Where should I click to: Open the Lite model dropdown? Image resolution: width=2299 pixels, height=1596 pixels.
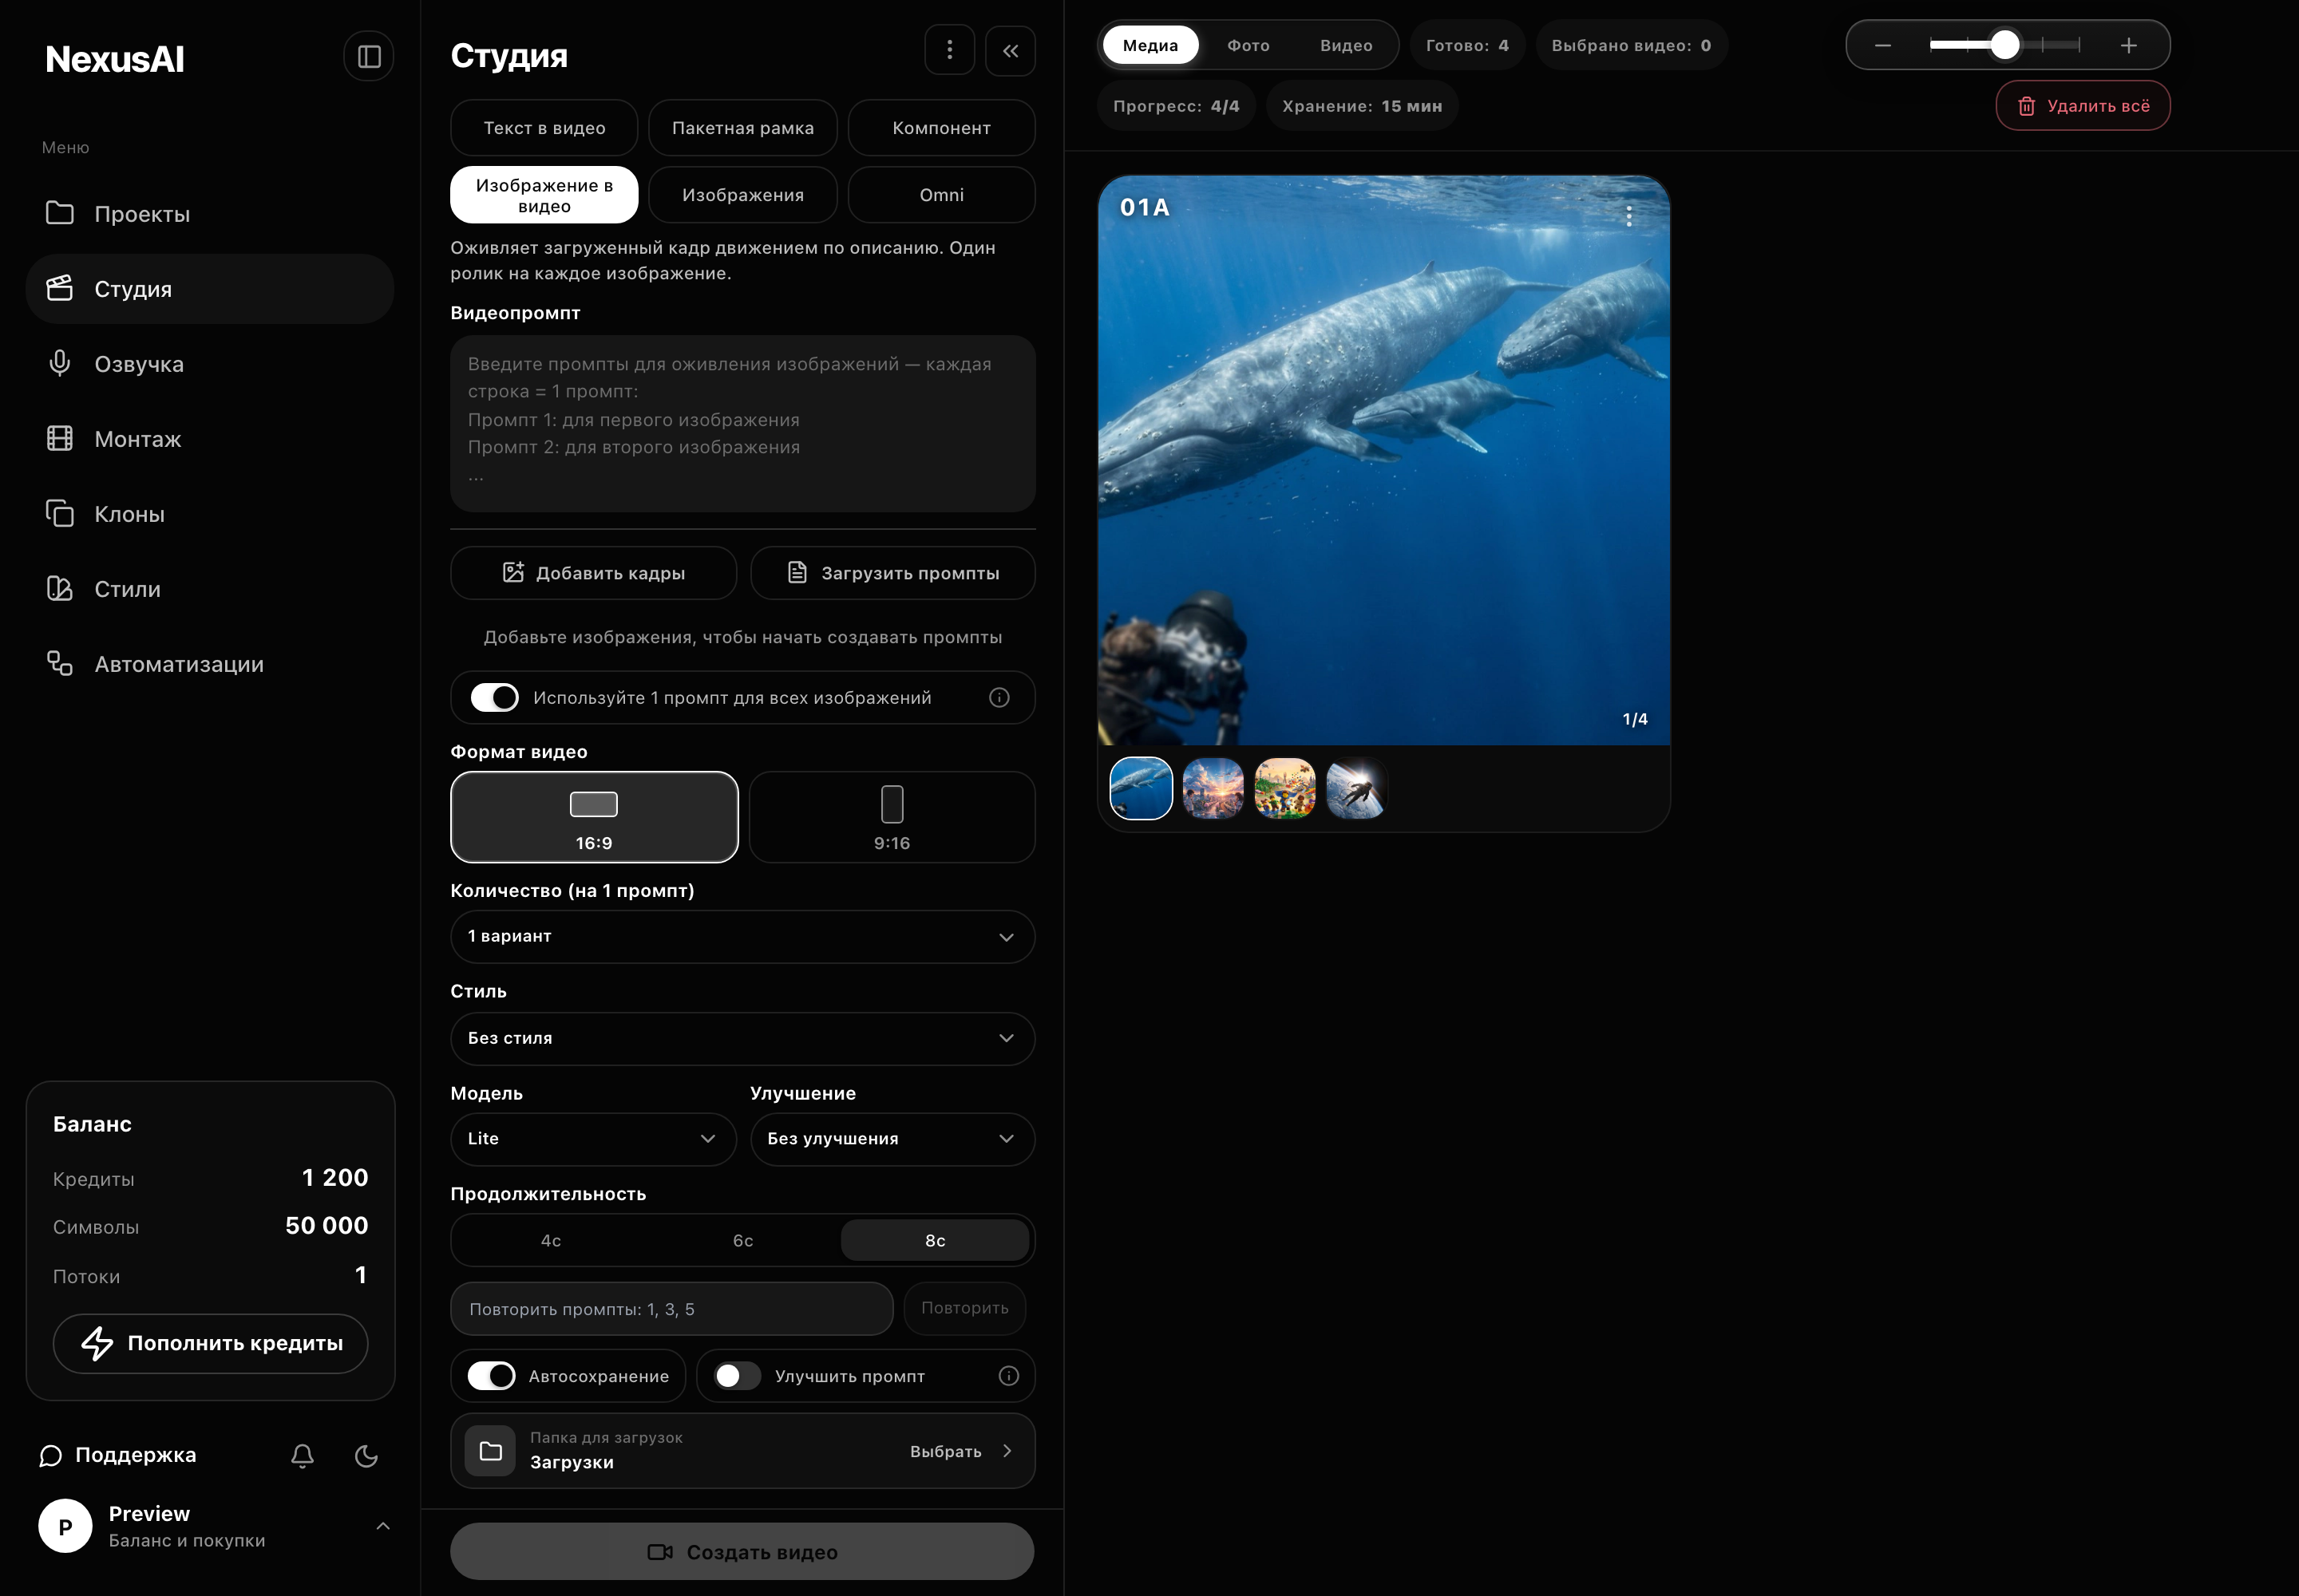pyautogui.click(x=593, y=1139)
